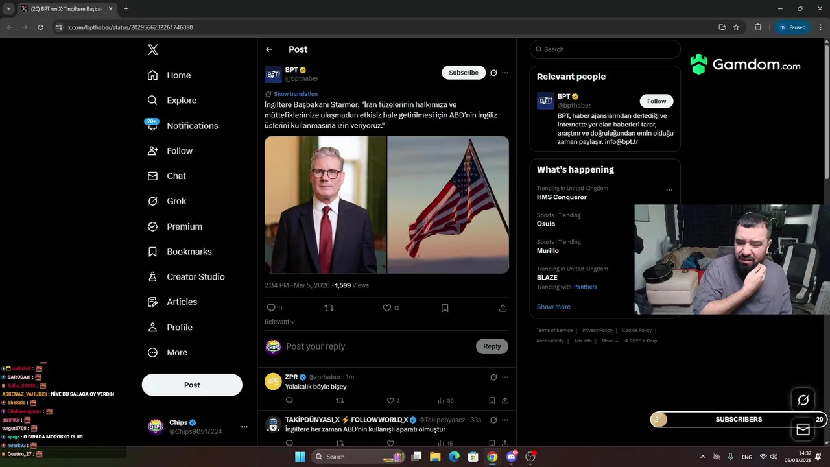Open ZPR profile avatar

(273, 381)
